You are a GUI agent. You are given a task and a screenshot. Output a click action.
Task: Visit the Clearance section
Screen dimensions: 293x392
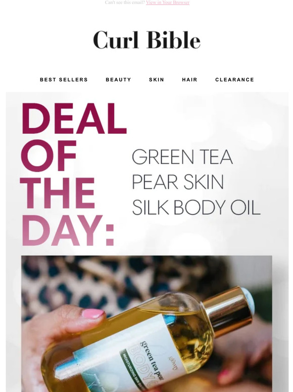click(234, 80)
